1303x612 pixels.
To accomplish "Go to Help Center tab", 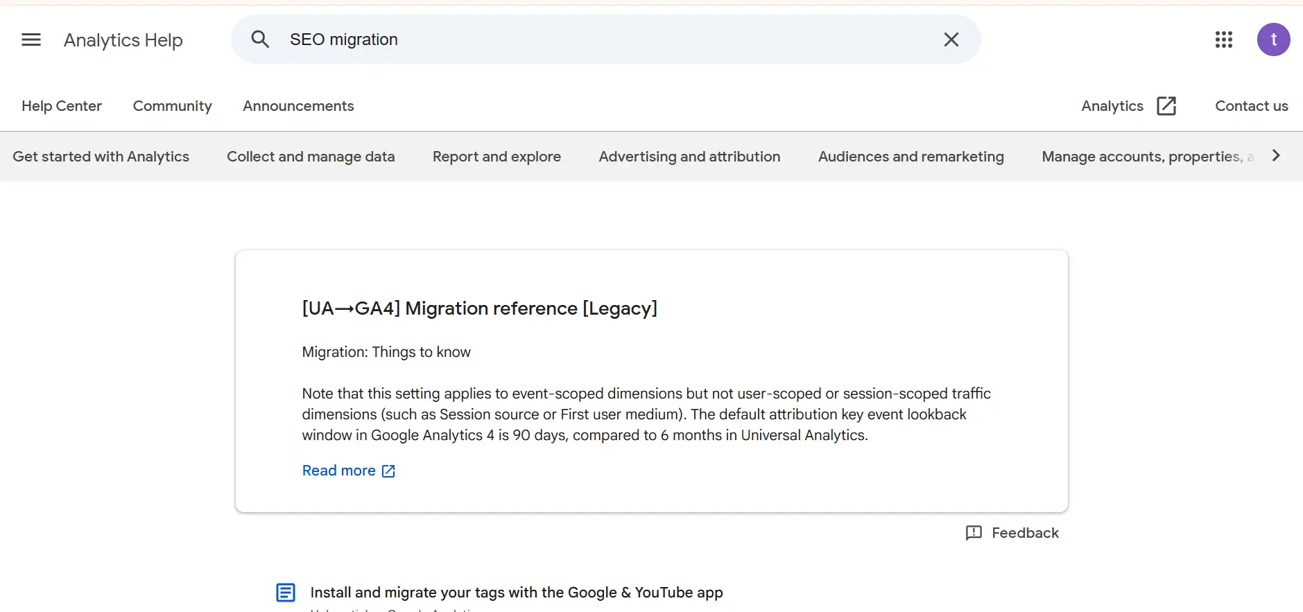I will coord(62,106).
